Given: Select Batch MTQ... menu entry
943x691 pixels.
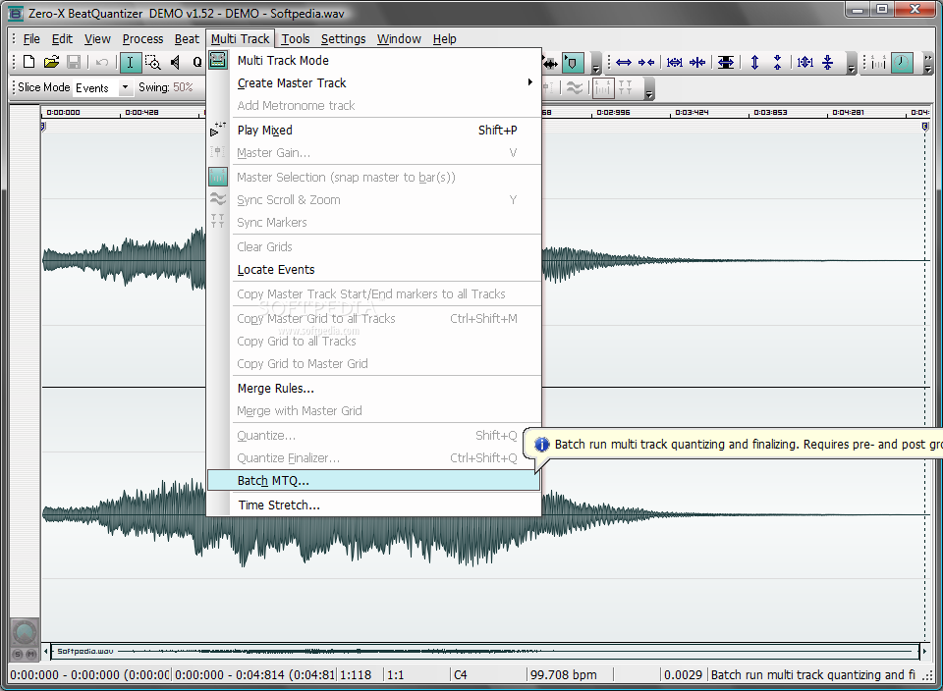Looking at the screenshot, I should click(373, 481).
